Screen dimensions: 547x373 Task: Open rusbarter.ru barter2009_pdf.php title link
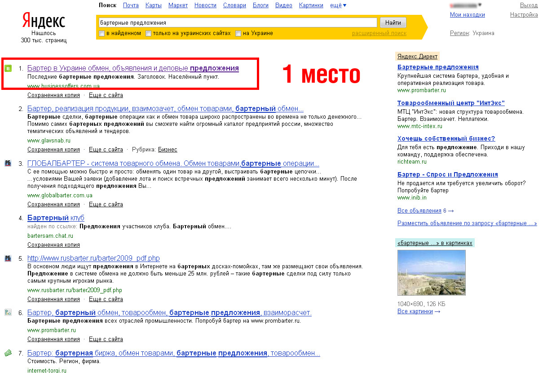point(93,258)
